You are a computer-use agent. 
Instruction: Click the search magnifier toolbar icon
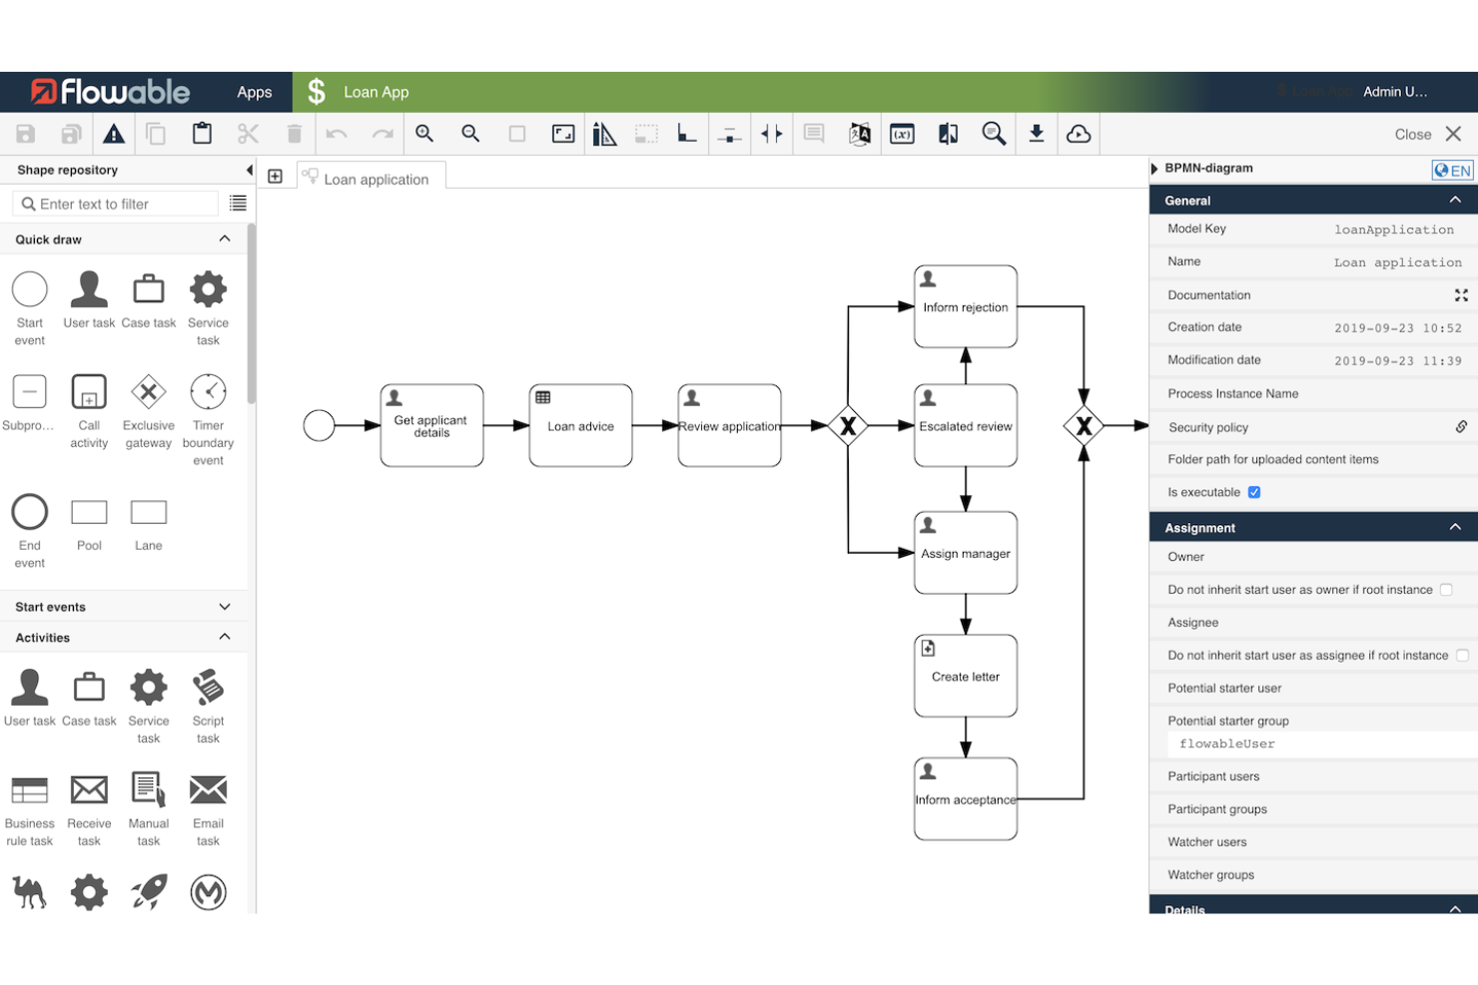[994, 134]
